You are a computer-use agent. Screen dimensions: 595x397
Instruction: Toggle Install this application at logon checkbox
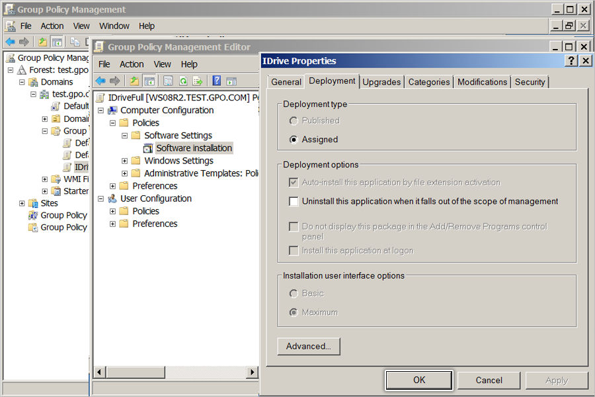(x=294, y=251)
